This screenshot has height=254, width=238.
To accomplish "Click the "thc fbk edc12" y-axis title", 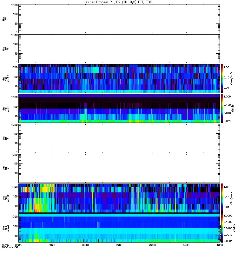I will click(x=6, y=198).
